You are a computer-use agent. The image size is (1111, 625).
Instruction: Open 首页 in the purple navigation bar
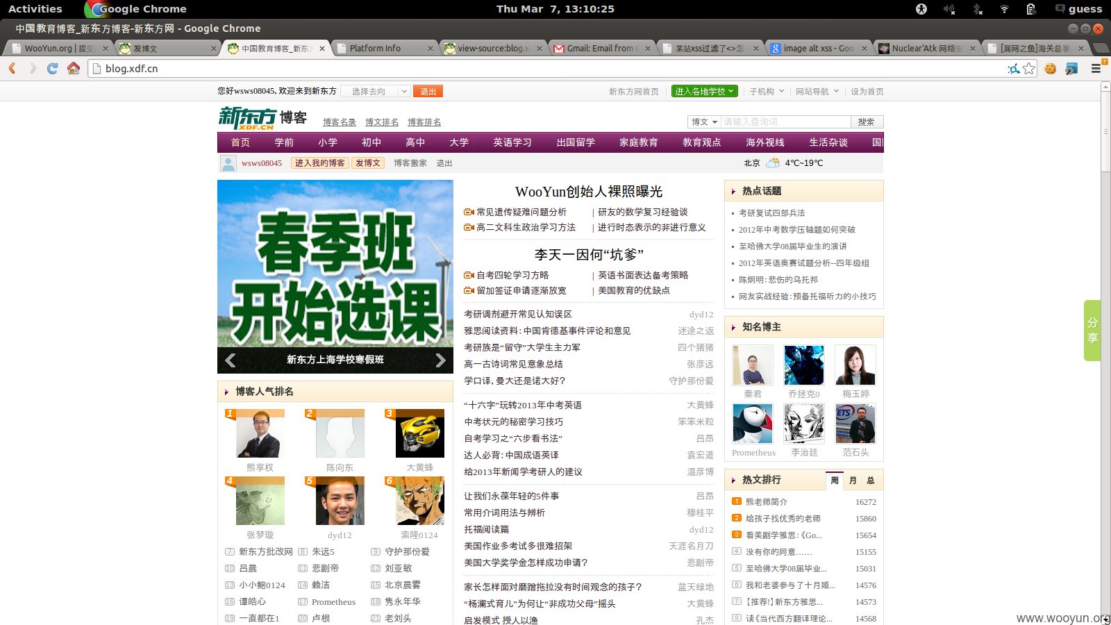(240, 142)
